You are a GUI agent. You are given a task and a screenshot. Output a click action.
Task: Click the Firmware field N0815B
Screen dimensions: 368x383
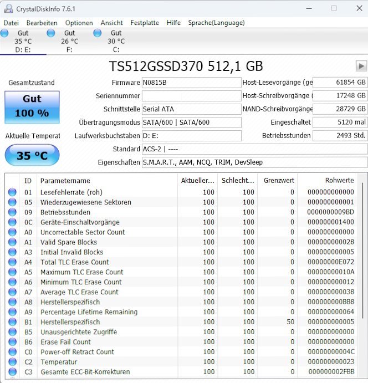(191, 83)
